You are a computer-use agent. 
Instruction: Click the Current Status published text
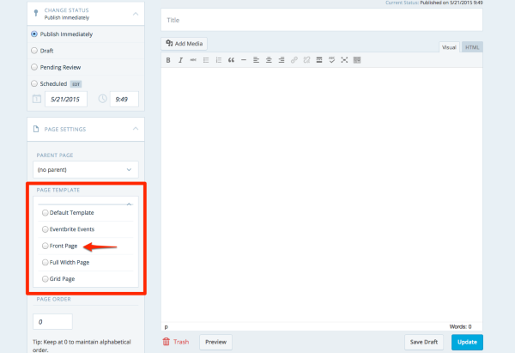click(433, 3)
